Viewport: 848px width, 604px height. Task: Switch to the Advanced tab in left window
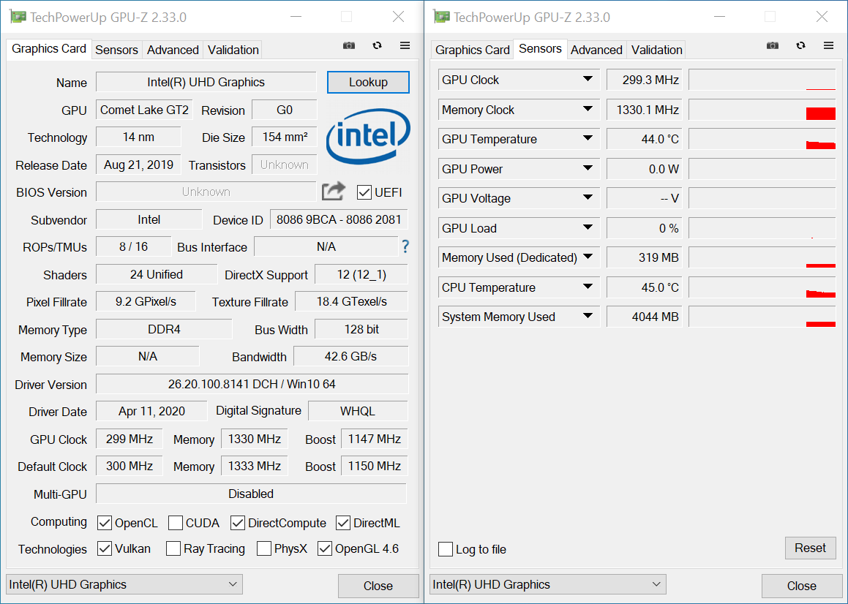point(173,50)
